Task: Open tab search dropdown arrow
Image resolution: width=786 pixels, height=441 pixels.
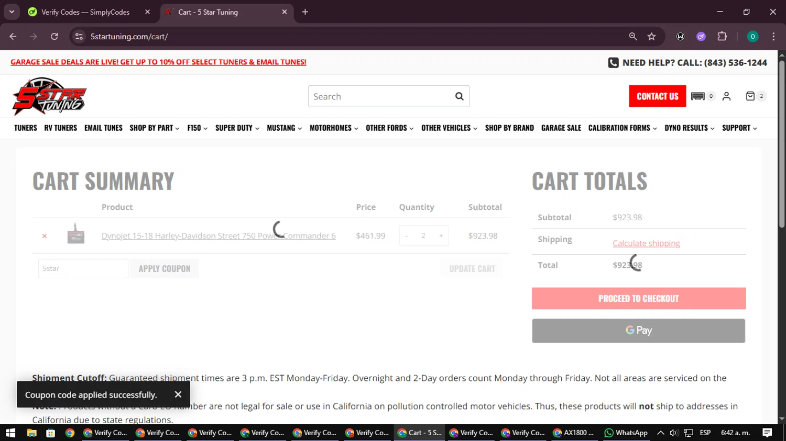Action: point(12,12)
